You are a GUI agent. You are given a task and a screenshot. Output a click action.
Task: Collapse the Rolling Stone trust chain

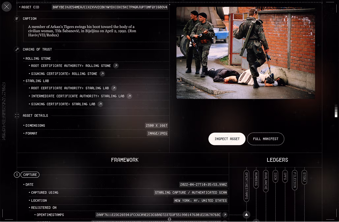pyautogui.click(x=37, y=59)
